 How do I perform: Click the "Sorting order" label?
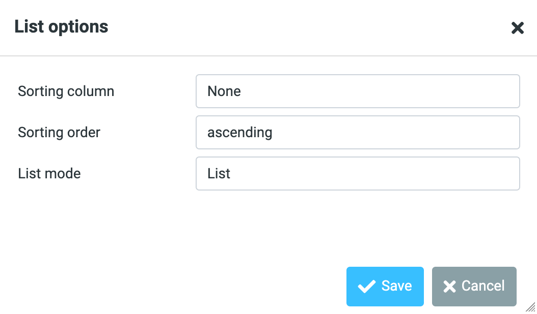(x=59, y=133)
